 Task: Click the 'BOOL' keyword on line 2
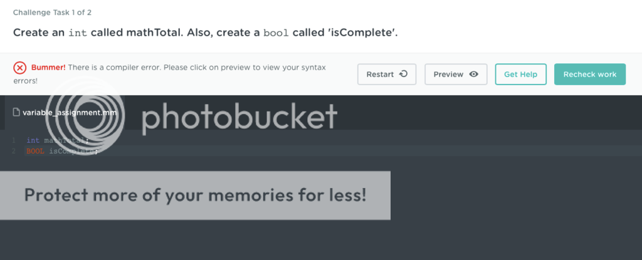[35, 151]
